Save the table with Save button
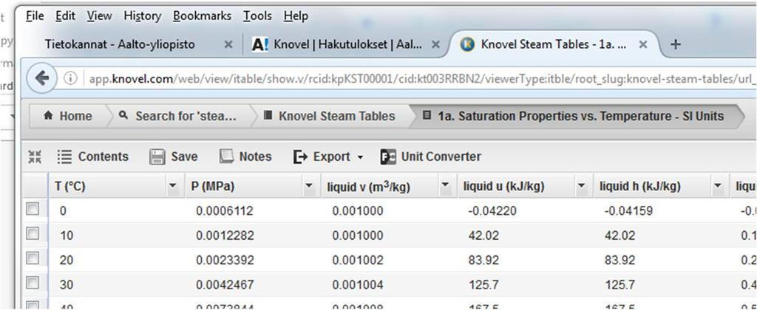This screenshot has height=310, width=757. click(x=173, y=156)
